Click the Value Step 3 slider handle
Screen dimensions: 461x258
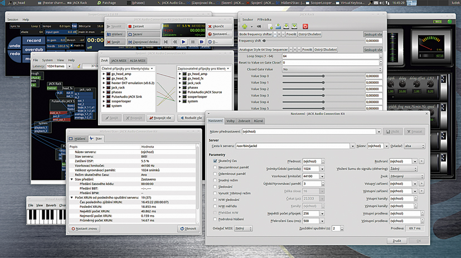click(x=323, y=95)
